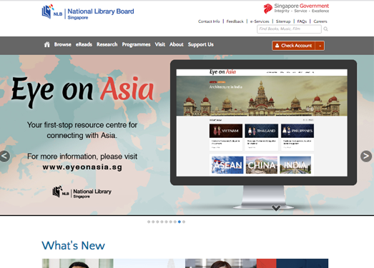The height and width of the screenshot is (268, 374).
Task: Click the home icon in navigation bar
Action: pyautogui.click(x=47, y=44)
